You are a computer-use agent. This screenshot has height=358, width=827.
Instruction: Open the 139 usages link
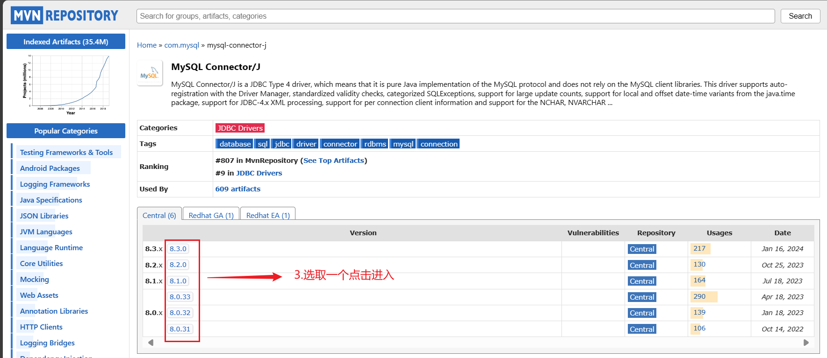coord(699,312)
